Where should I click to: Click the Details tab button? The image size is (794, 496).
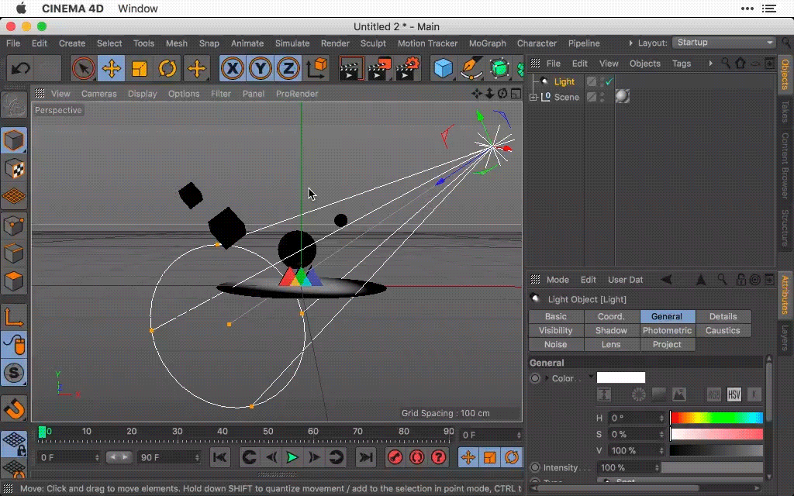click(723, 316)
